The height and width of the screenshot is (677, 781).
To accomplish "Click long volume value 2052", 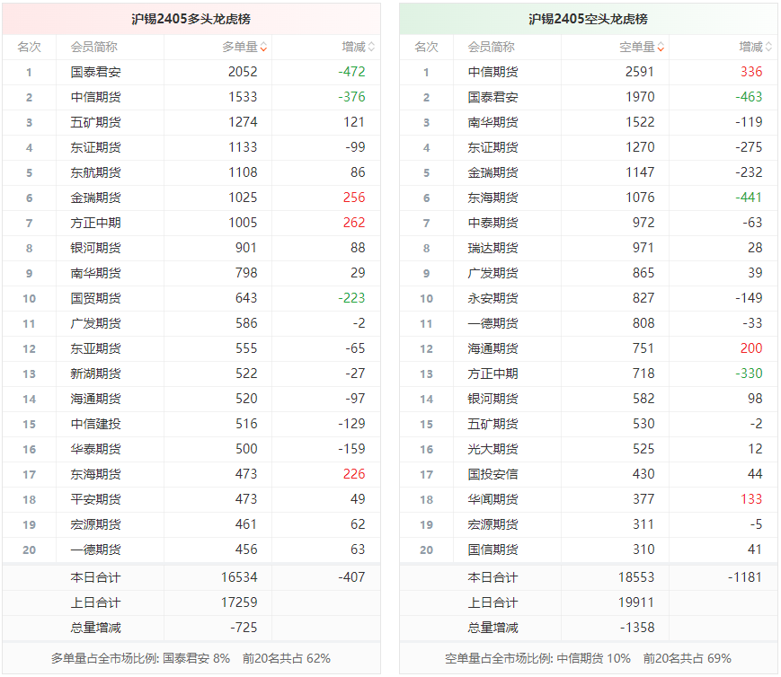I will (x=243, y=72).
